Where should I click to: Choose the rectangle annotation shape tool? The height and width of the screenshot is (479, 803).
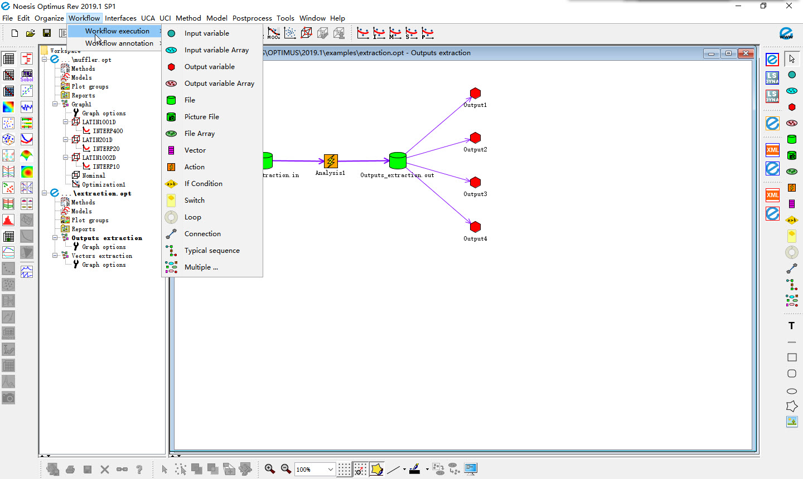tap(792, 357)
